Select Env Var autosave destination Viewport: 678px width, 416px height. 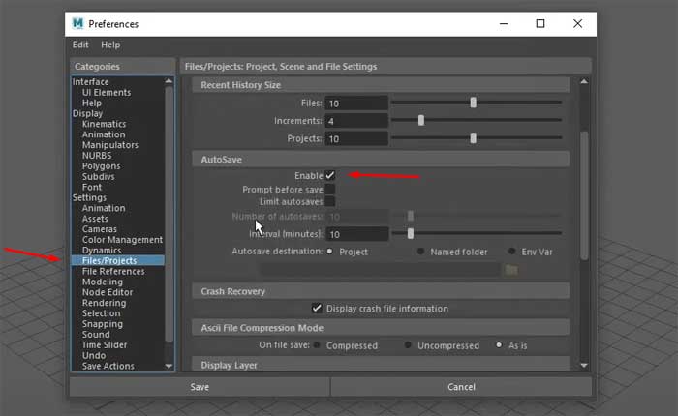512,252
